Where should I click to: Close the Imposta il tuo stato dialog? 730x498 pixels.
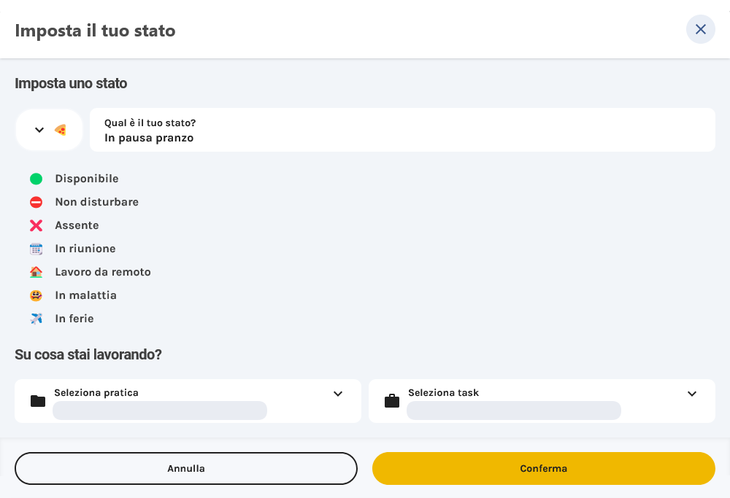[x=701, y=29]
